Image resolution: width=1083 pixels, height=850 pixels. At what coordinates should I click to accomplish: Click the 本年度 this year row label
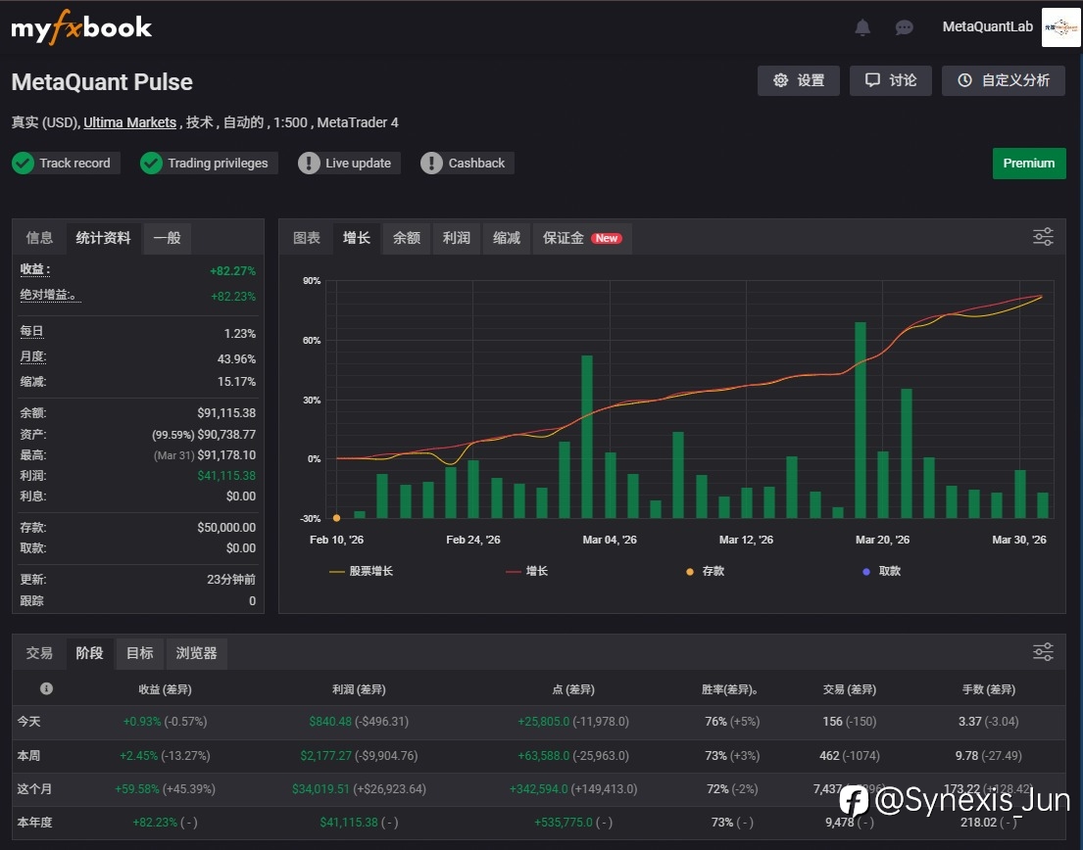point(34,823)
